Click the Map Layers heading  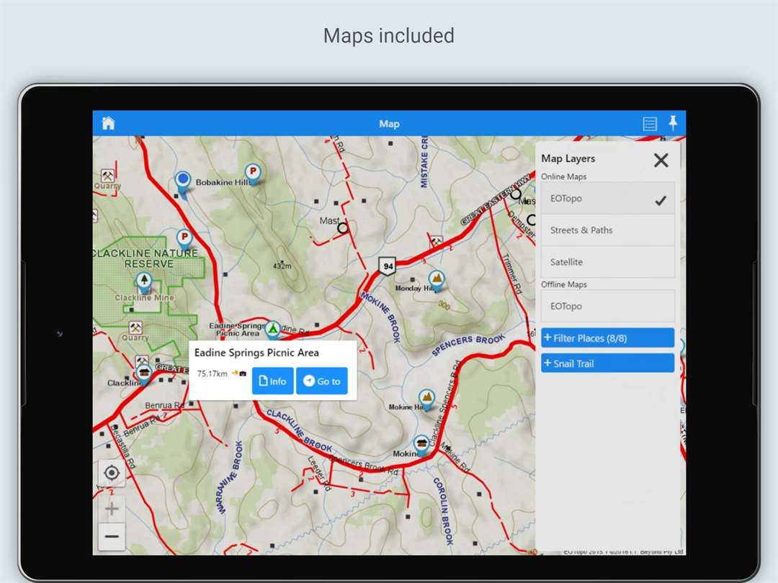(x=568, y=158)
